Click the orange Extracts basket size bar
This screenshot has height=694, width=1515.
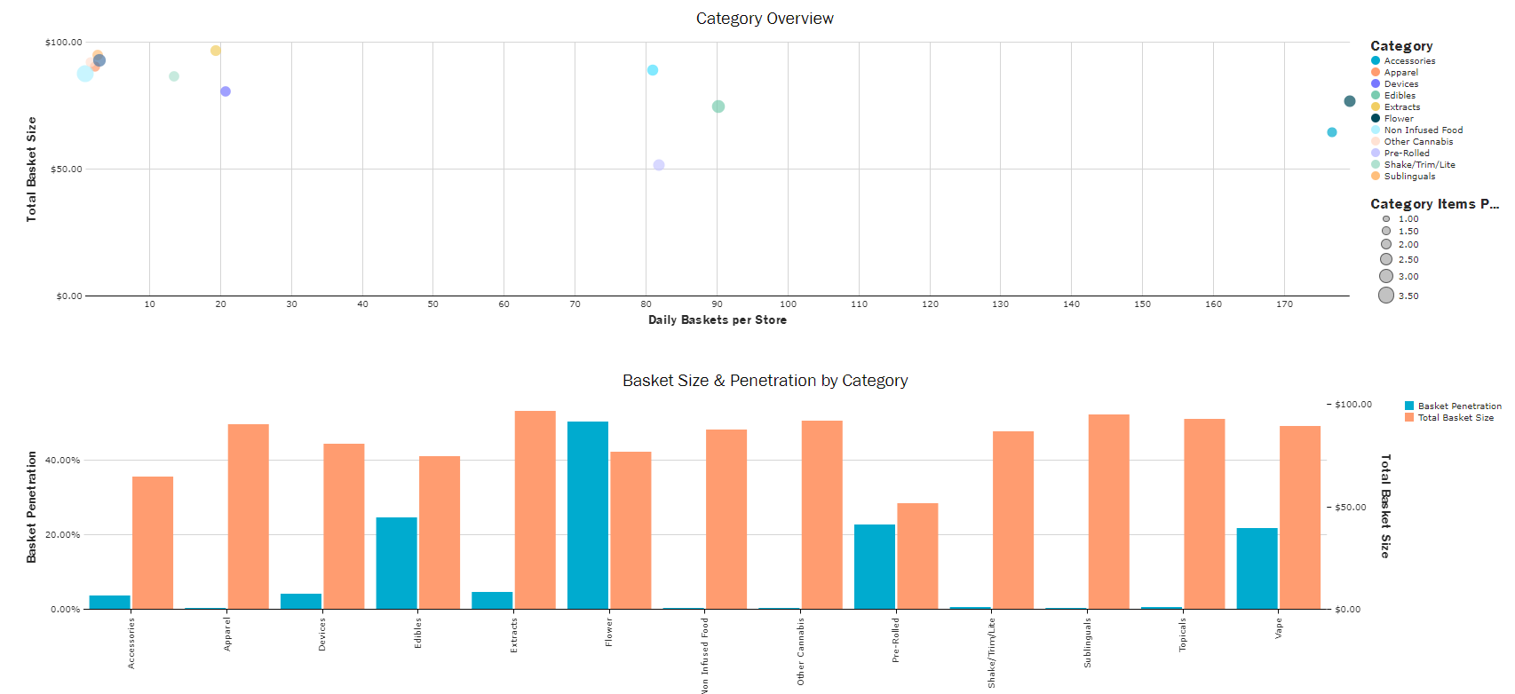click(x=535, y=509)
